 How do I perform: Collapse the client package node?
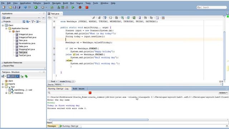[10, 31]
